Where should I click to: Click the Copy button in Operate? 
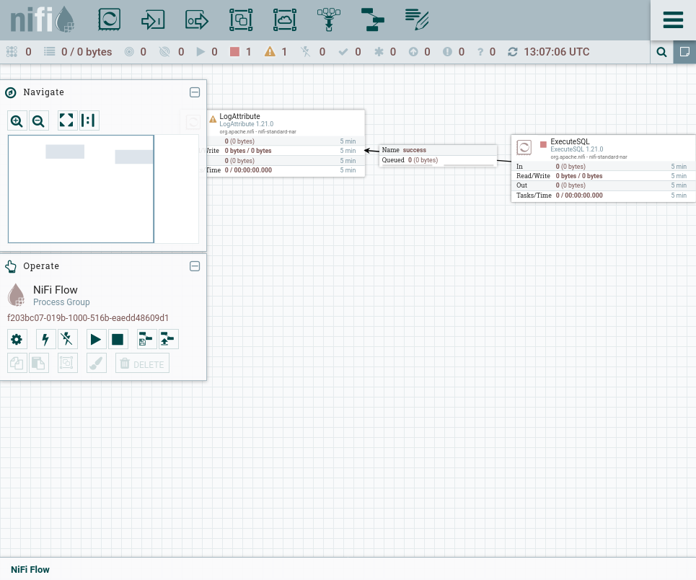(17, 364)
